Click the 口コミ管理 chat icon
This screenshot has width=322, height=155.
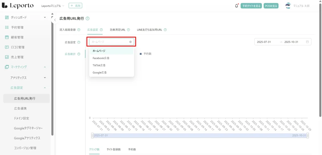tap(7, 47)
